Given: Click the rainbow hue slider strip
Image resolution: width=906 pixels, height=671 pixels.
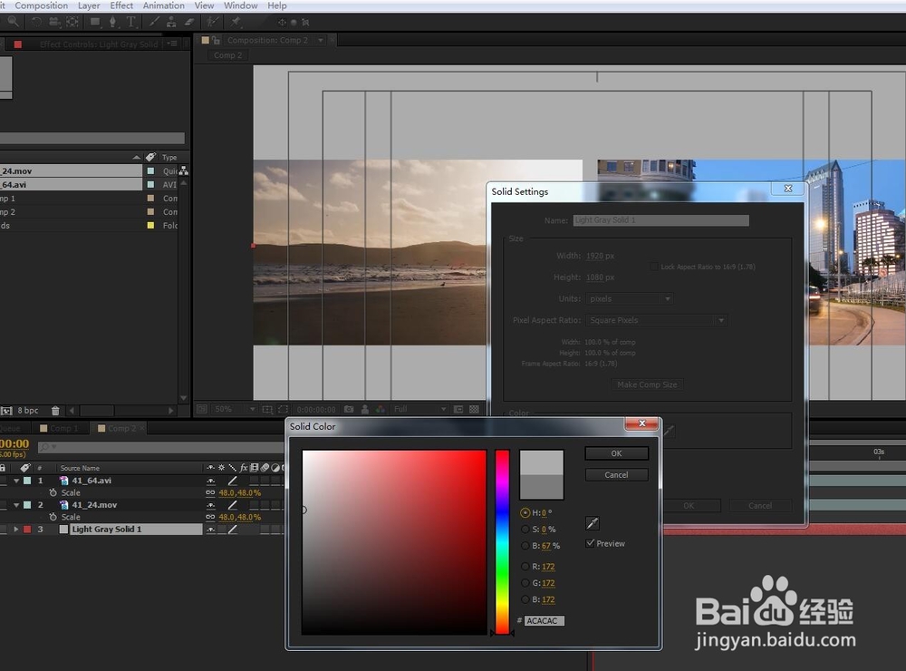Looking at the screenshot, I should tap(502, 542).
